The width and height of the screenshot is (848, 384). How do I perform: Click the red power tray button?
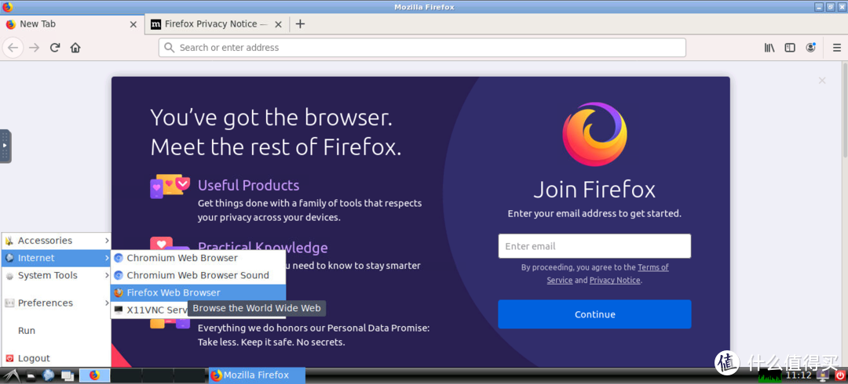[x=840, y=375]
